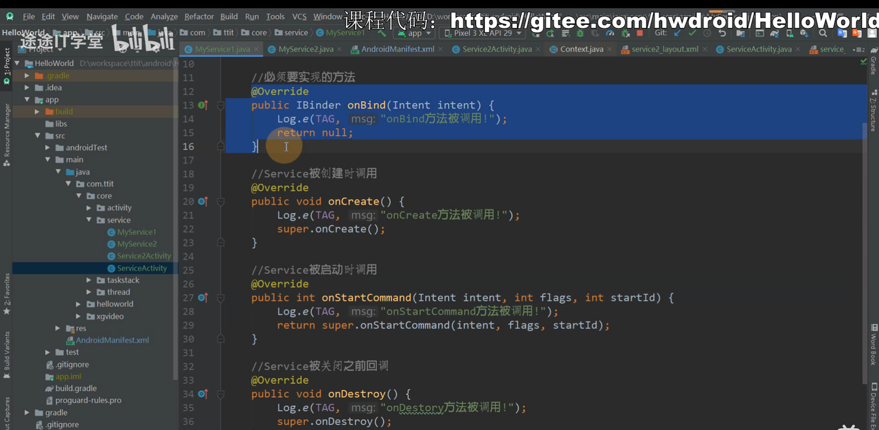Toggle the 2: Favorites tool window

click(6, 294)
